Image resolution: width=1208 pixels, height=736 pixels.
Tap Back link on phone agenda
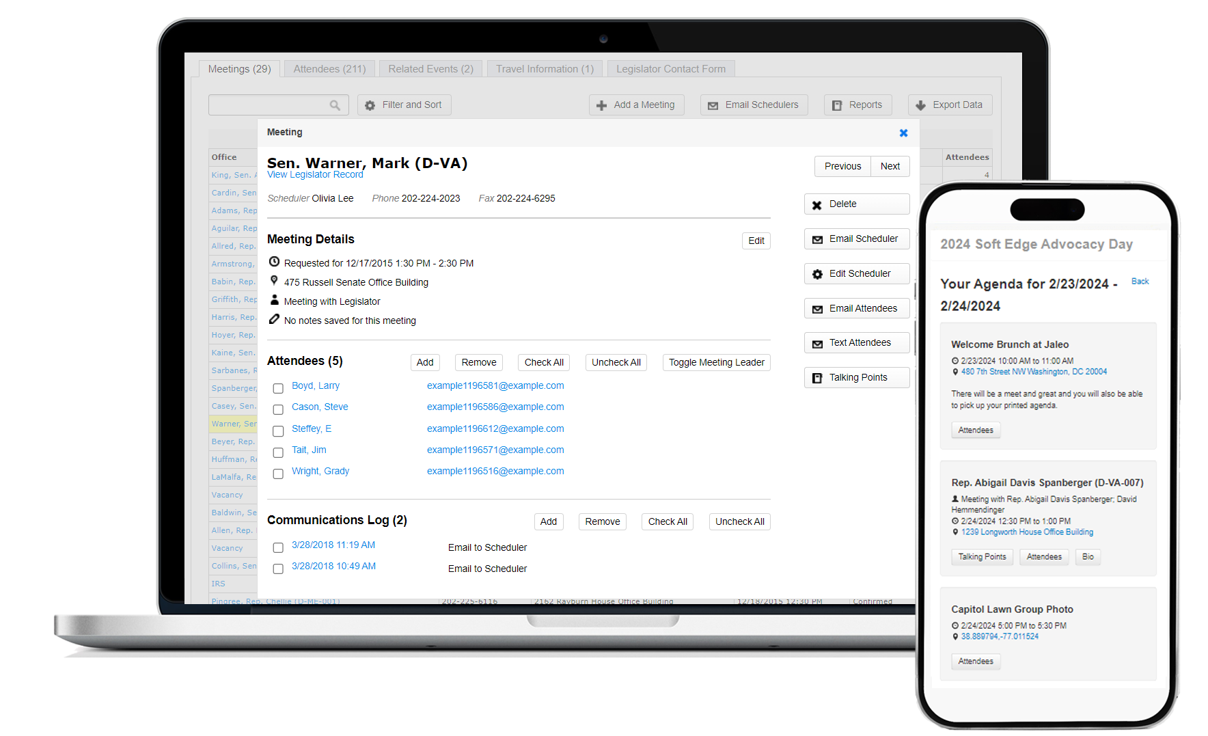pos(1140,282)
